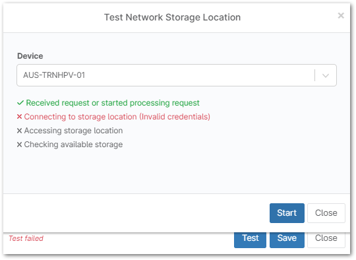The image size is (356, 260).
Task: Click the blue Test button
Action: pyautogui.click(x=250, y=238)
